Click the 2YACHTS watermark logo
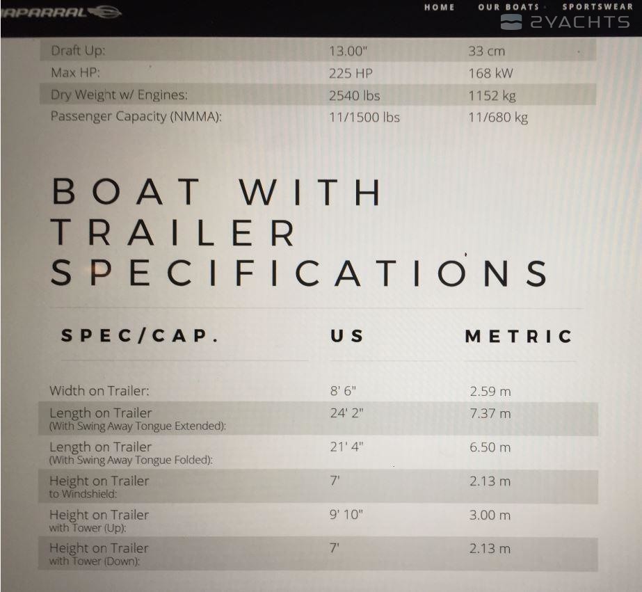Image resolution: width=642 pixels, height=592 pixels. pos(565,22)
